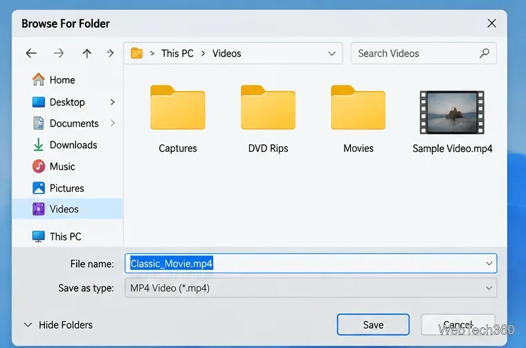The image size is (526, 348).
Task: Select Downloads in the navigation pane
Action: [x=67, y=144]
